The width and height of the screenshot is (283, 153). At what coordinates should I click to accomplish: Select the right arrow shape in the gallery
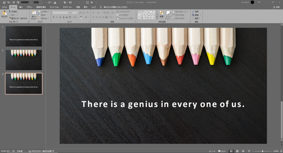click(151, 15)
